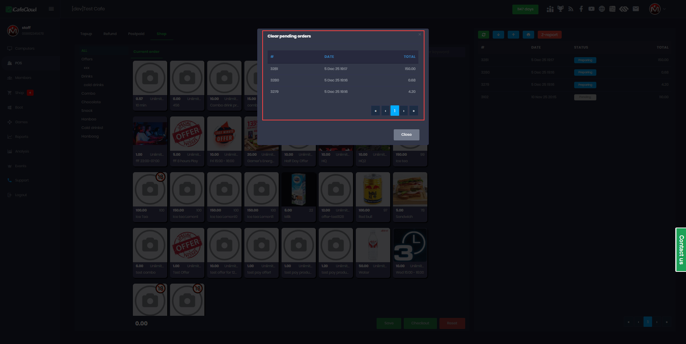The image size is (686, 344).
Task: Click the Close button in the dialog
Action: (x=406, y=135)
